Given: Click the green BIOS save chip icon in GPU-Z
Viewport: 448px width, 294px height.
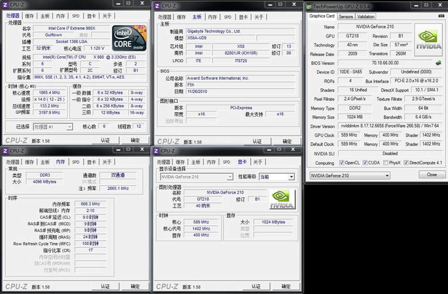Looking at the screenshot, I should tap(438, 63).
